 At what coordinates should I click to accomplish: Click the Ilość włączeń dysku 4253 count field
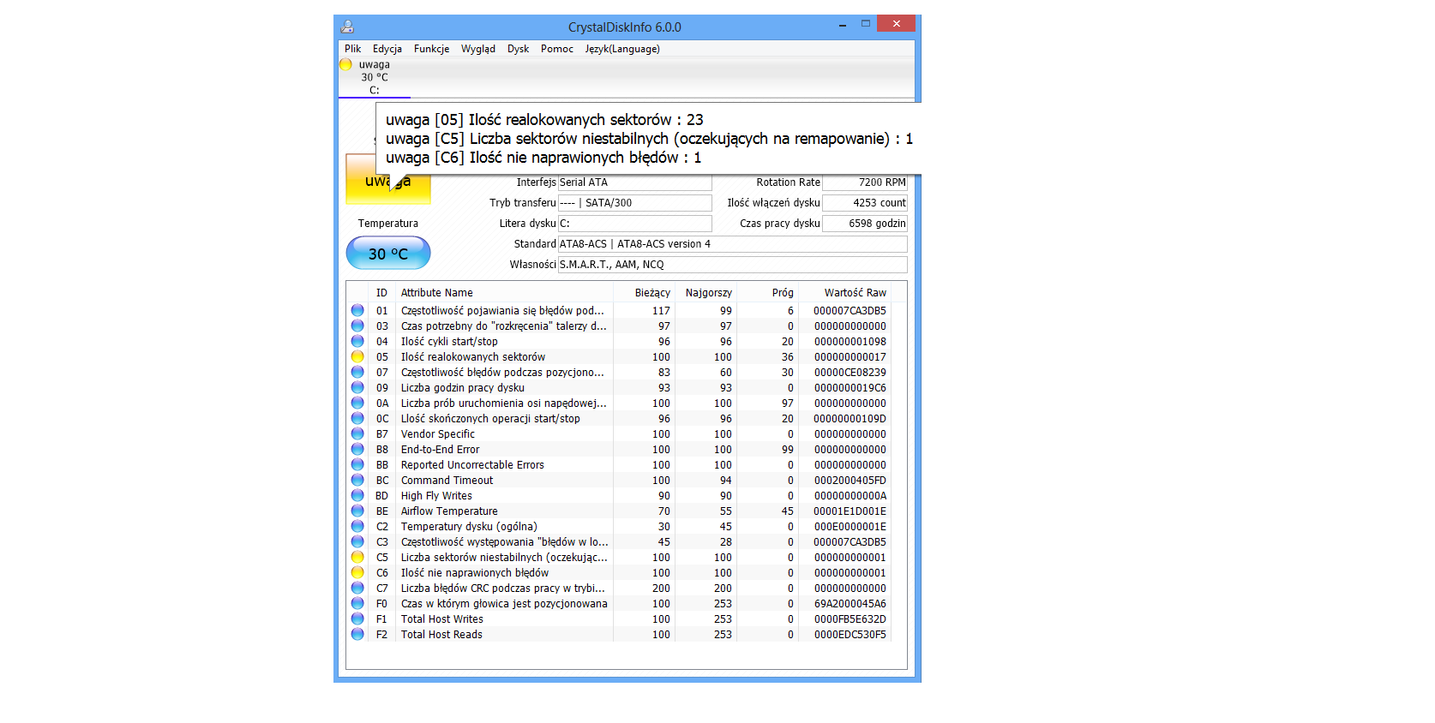pyautogui.click(x=865, y=203)
